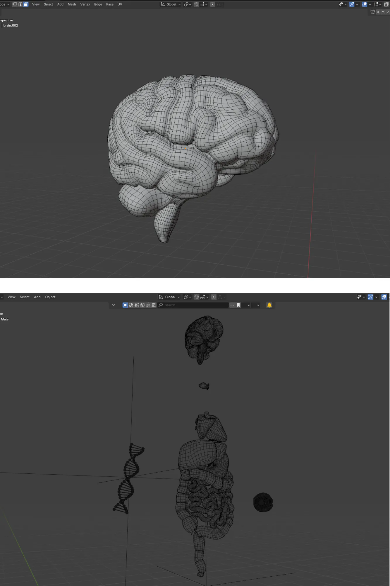Image resolution: width=390 pixels, height=586 pixels.
Task: Click the mesh symmetry butterfly icon
Action: [x=372, y=12]
